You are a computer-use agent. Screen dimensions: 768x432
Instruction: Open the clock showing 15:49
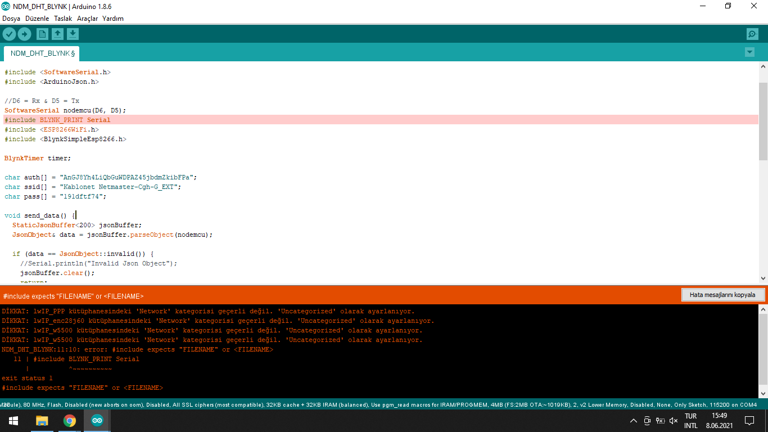(719, 421)
